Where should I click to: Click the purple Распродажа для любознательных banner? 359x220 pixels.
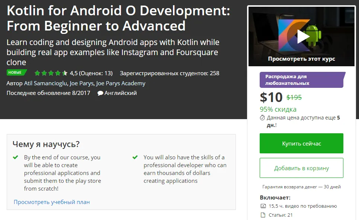[301, 80]
